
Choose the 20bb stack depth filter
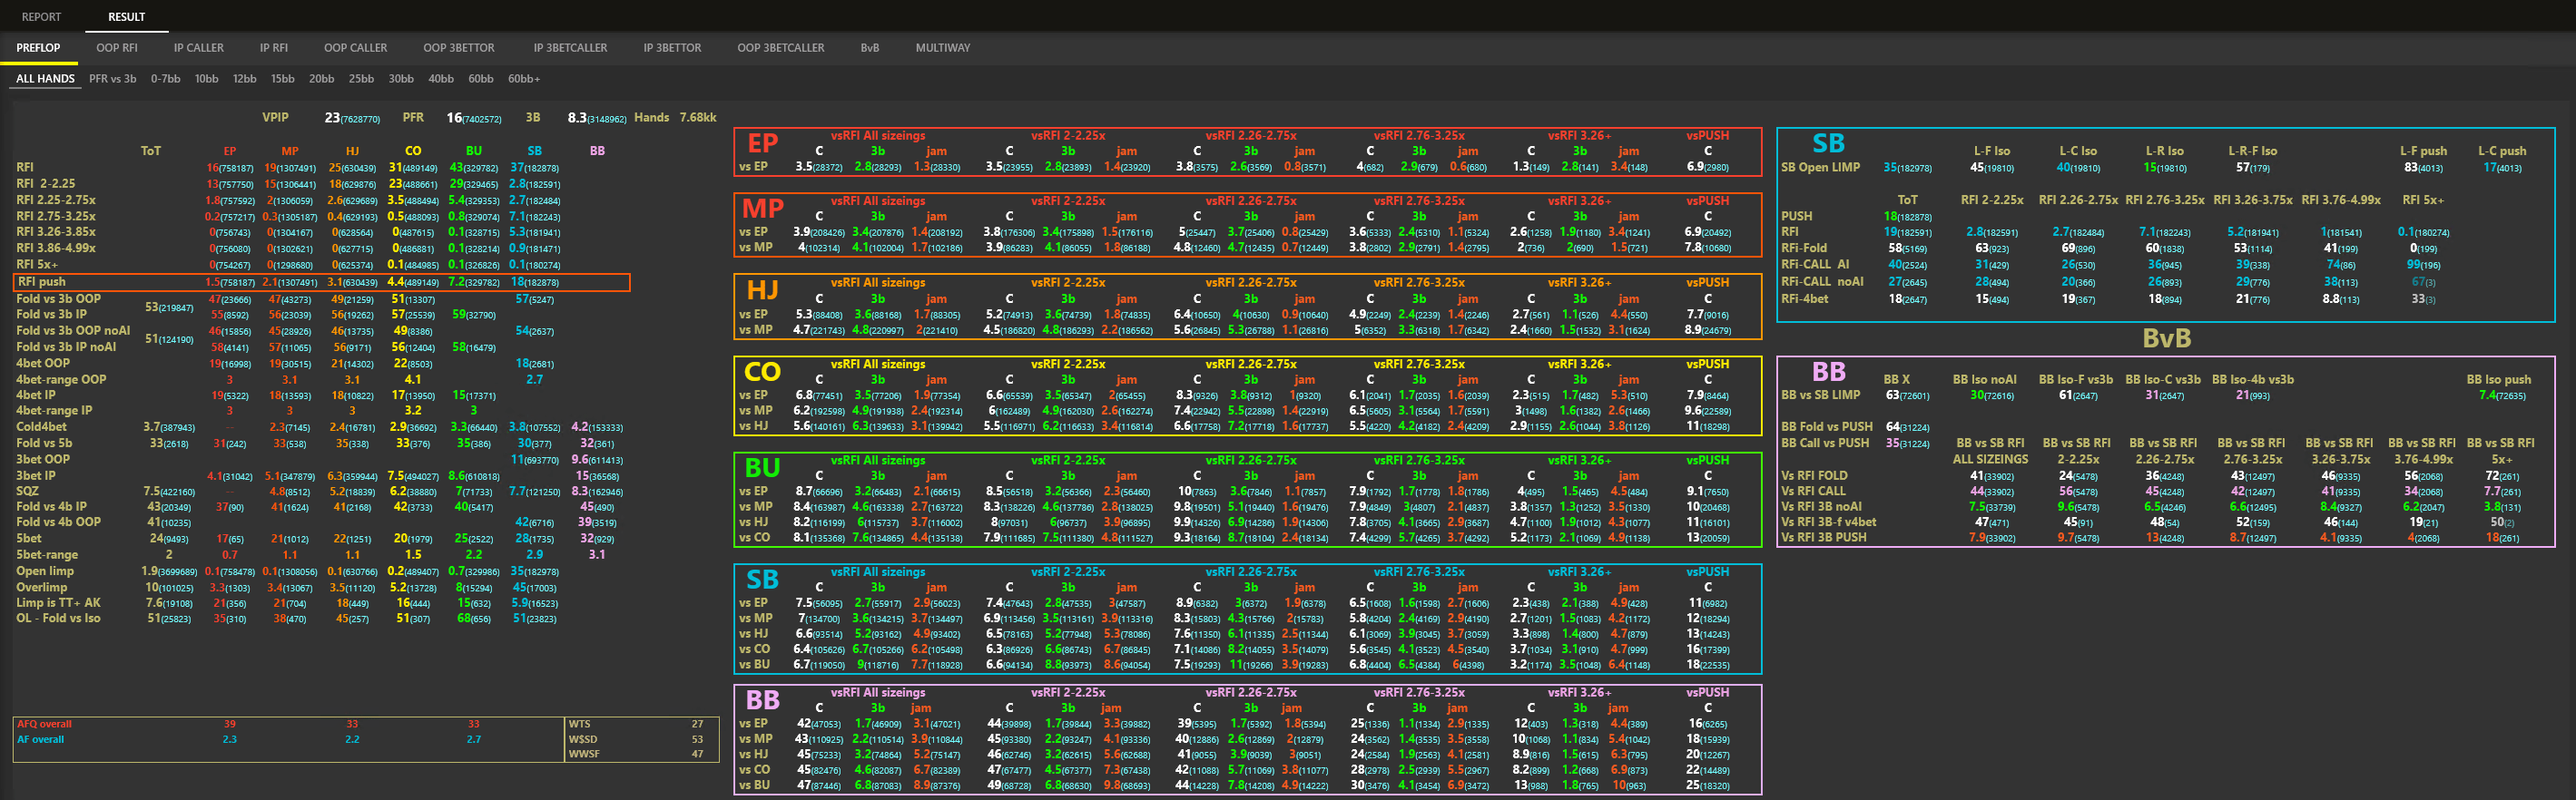coord(321,79)
